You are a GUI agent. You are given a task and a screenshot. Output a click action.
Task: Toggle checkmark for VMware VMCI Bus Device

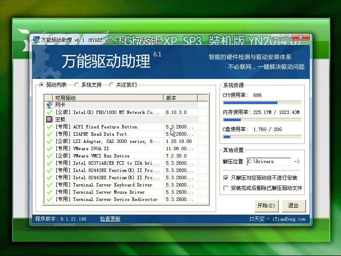[x=49, y=156]
